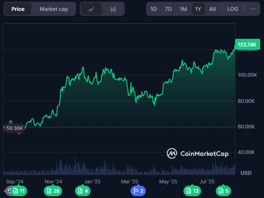Toggle LOG scale on the chart

click(232, 9)
